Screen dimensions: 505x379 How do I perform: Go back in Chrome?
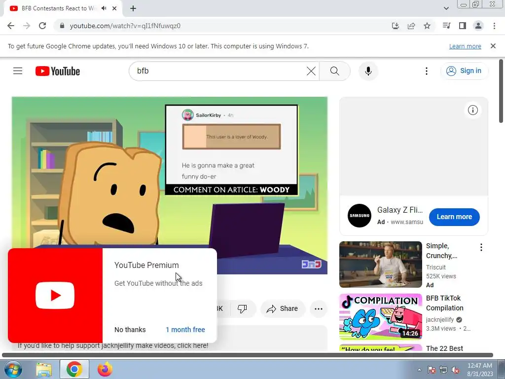click(11, 26)
